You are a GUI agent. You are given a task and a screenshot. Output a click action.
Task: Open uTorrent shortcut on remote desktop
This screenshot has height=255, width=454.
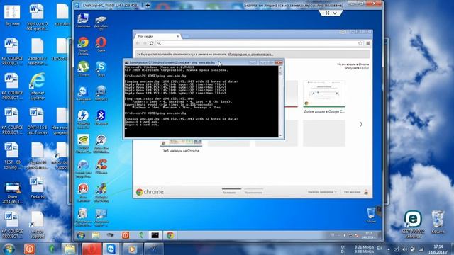(x=83, y=68)
